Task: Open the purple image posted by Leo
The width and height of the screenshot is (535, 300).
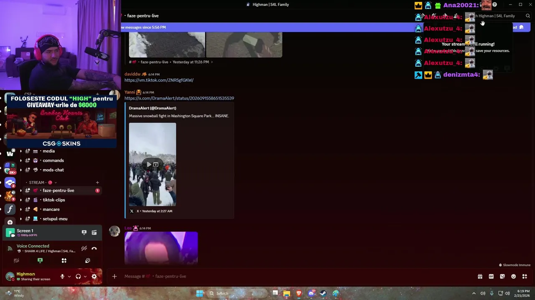Action: [x=161, y=248]
